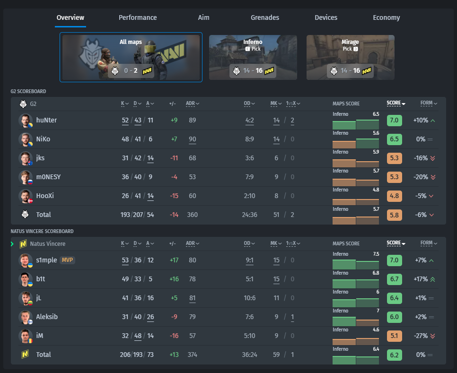Click the MVP badge next to s1mple
The image size is (457, 373).
coord(67,260)
